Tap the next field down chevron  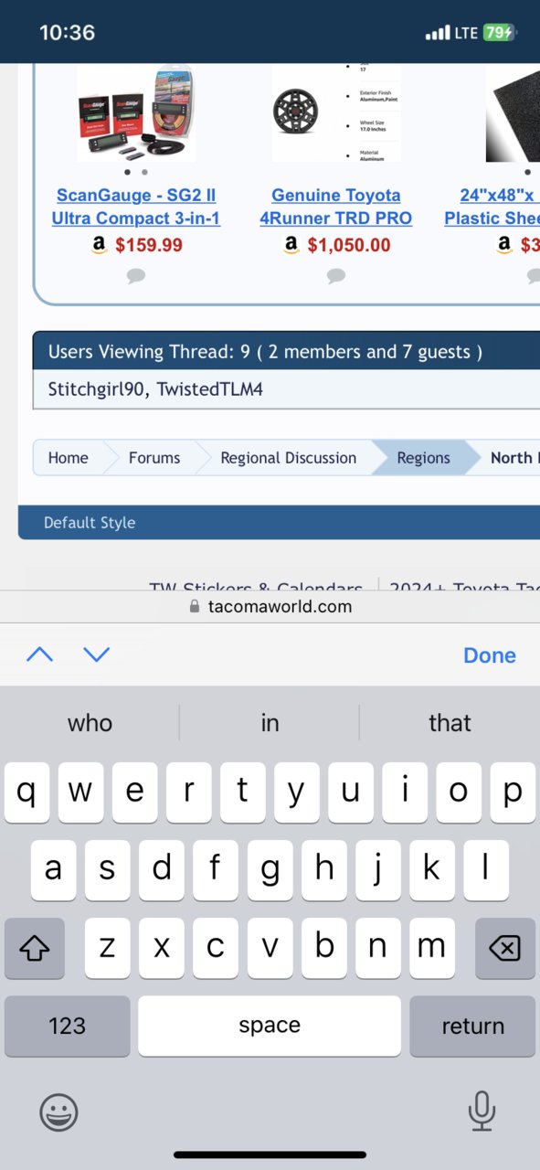[96, 654]
